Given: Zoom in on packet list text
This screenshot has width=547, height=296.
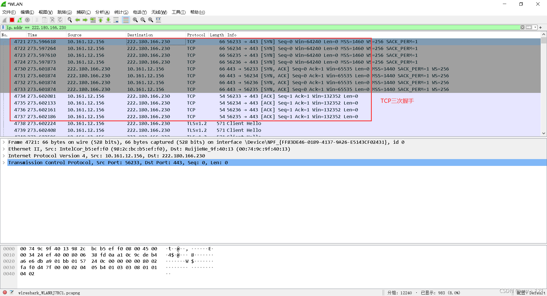Looking at the screenshot, I should (135, 20).
